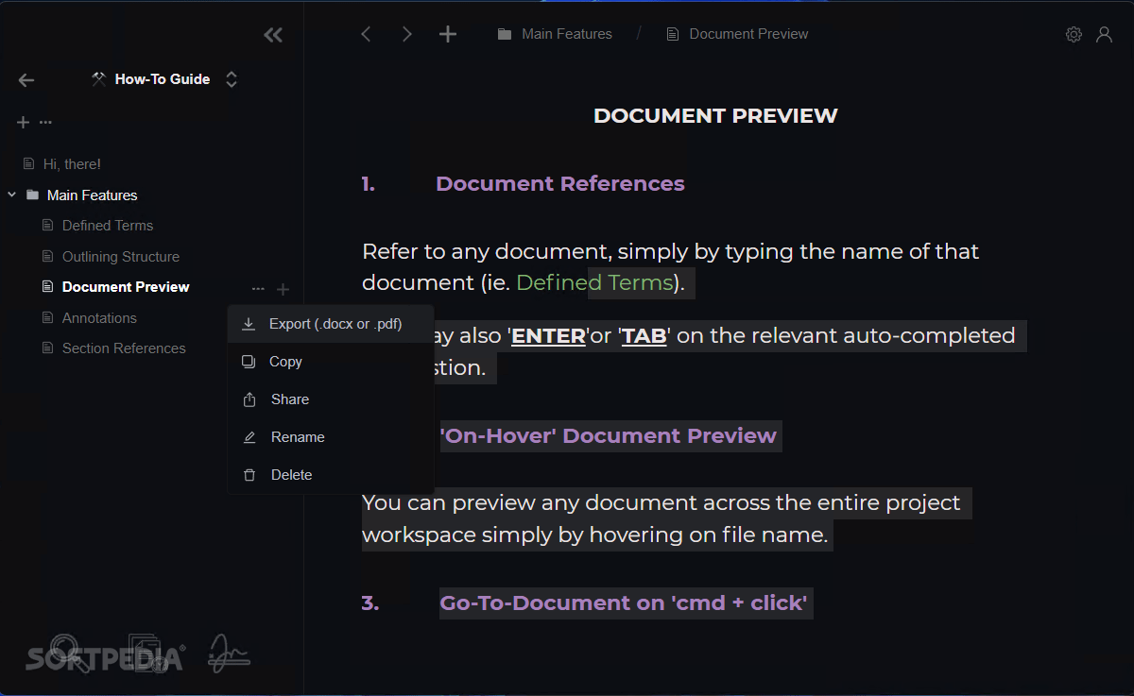Click the back arrow beside How-To Guide
The width and height of the screenshot is (1134, 696).
coord(26,80)
